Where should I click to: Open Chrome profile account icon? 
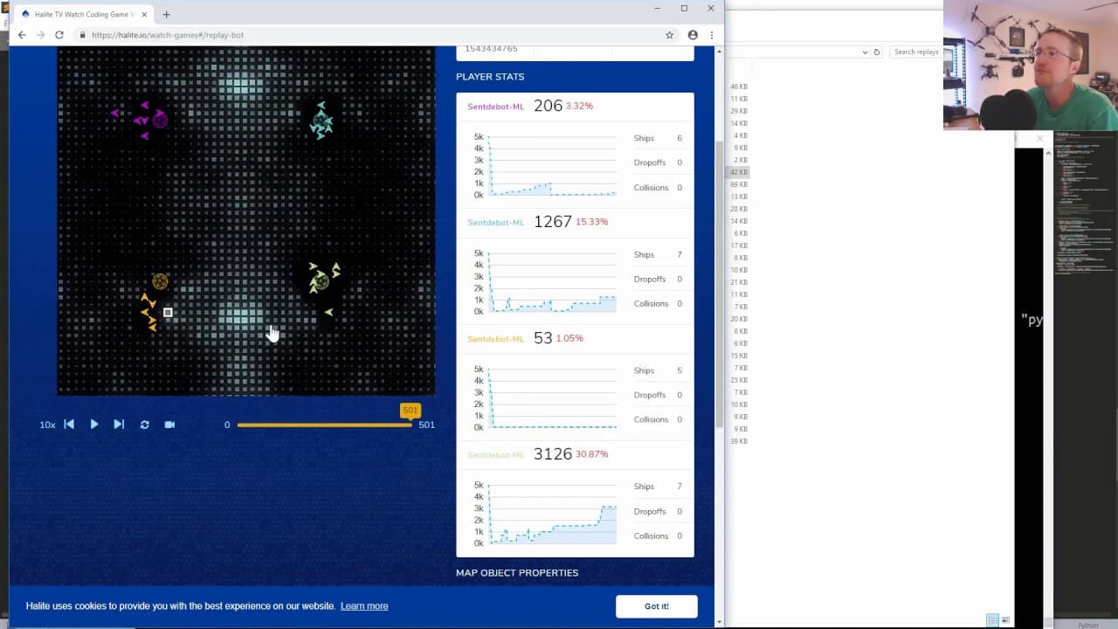tap(693, 35)
